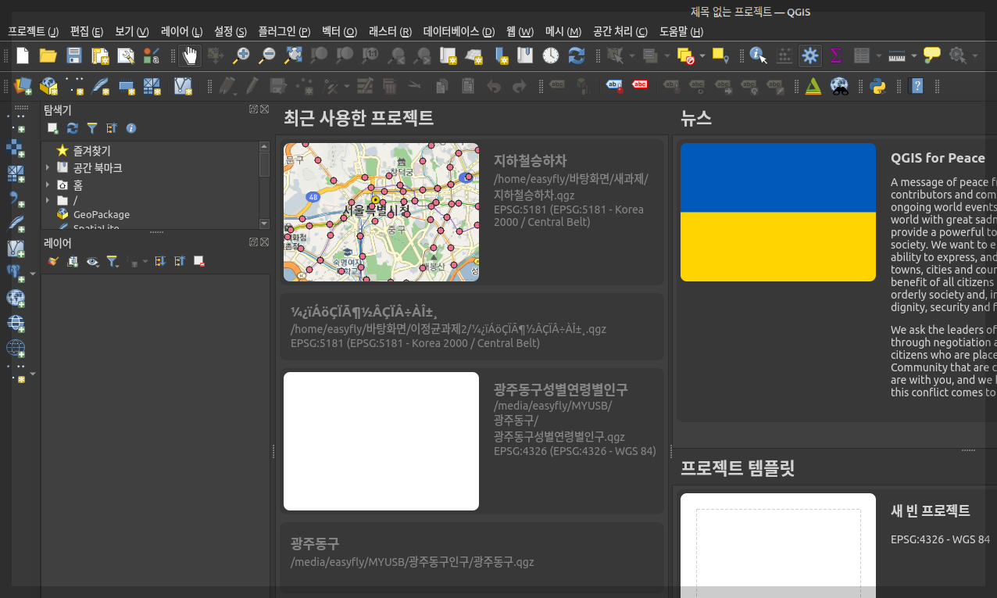Refresh the Browser panel
The width and height of the screenshot is (997, 598).
pos(72,127)
